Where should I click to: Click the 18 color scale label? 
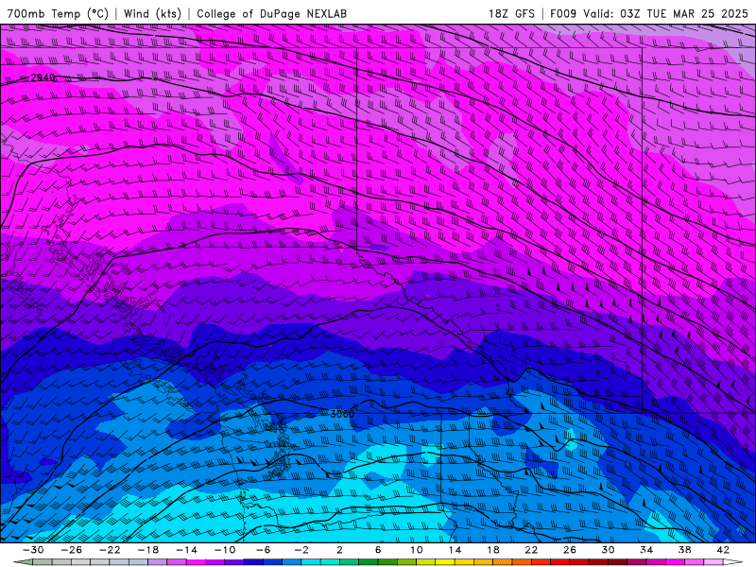click(x=492, y=550)
